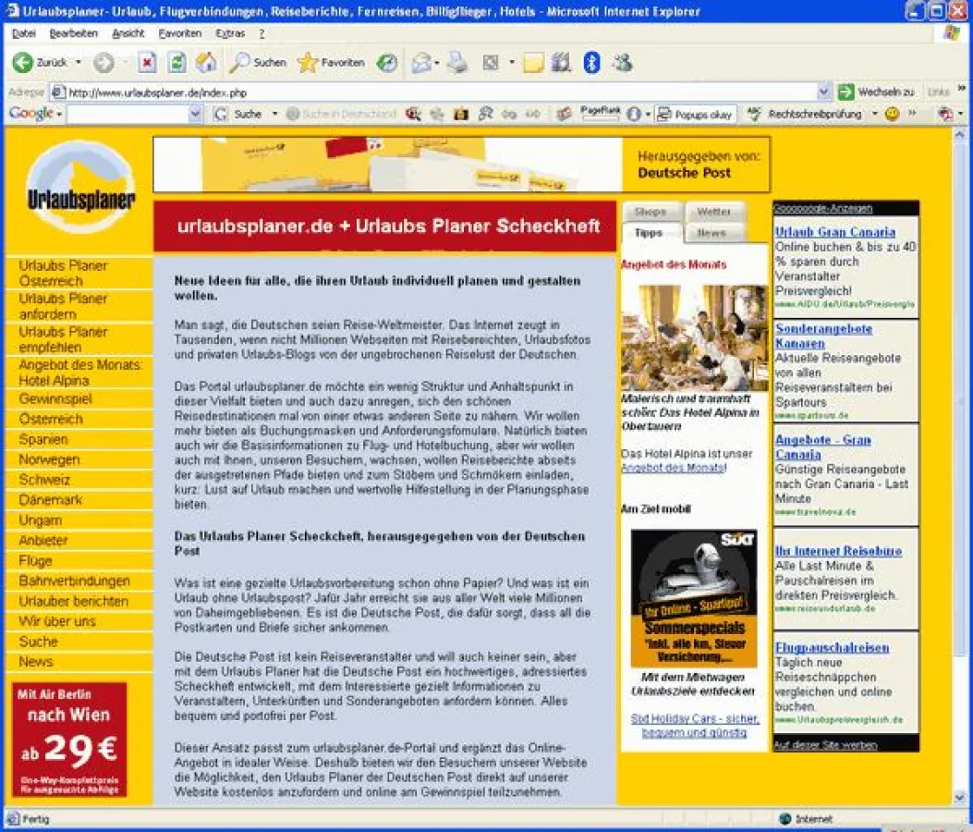The height and width of the screenshot is (832, 973).
Task: Stop page loading with red X icon
Action: (x=147, y=63)
